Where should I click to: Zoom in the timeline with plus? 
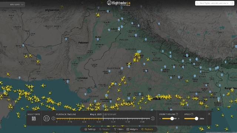(178, 119)
